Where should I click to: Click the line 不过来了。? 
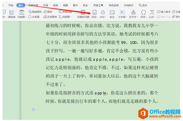(56, 84)
